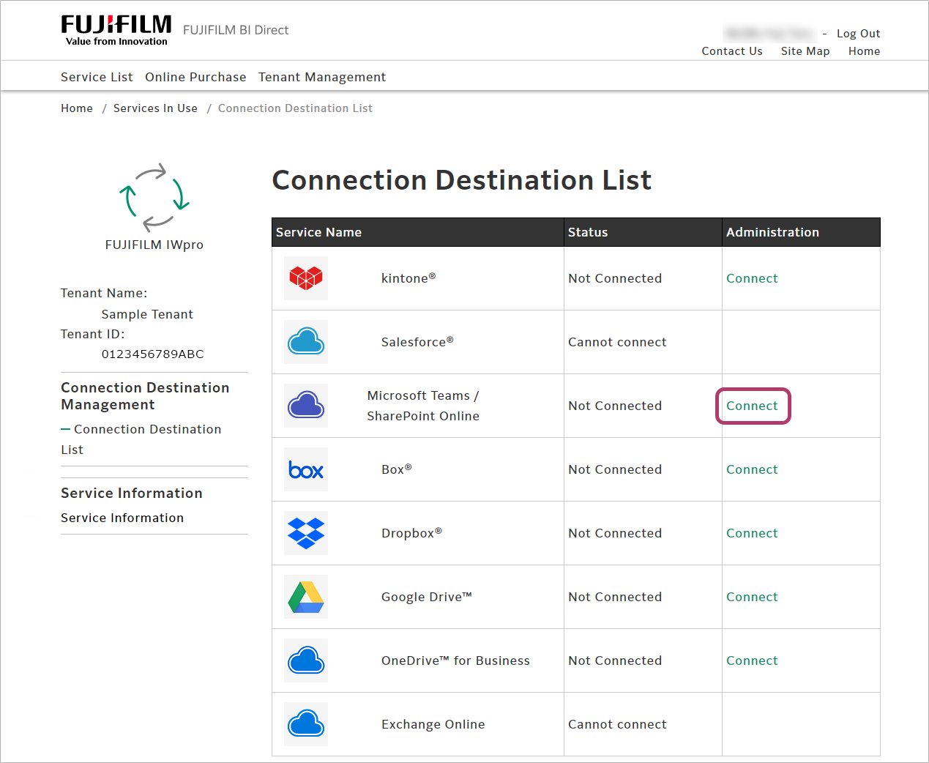Click the Salesforce service name
Screen dimensions: 929x763
(x=417, y=342)
